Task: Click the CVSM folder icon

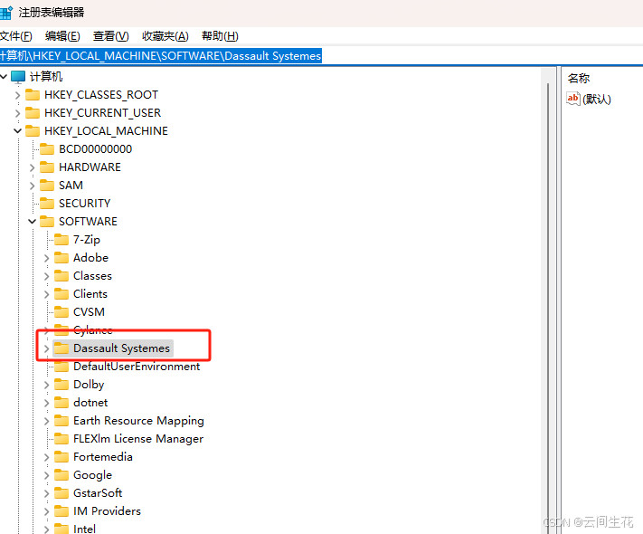Action: click(x=61, y=312)
